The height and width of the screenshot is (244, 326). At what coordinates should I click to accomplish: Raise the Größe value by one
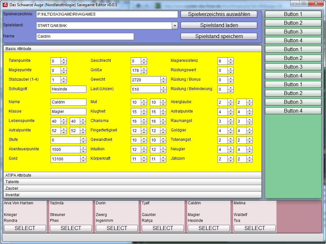[x=144, y=69]
